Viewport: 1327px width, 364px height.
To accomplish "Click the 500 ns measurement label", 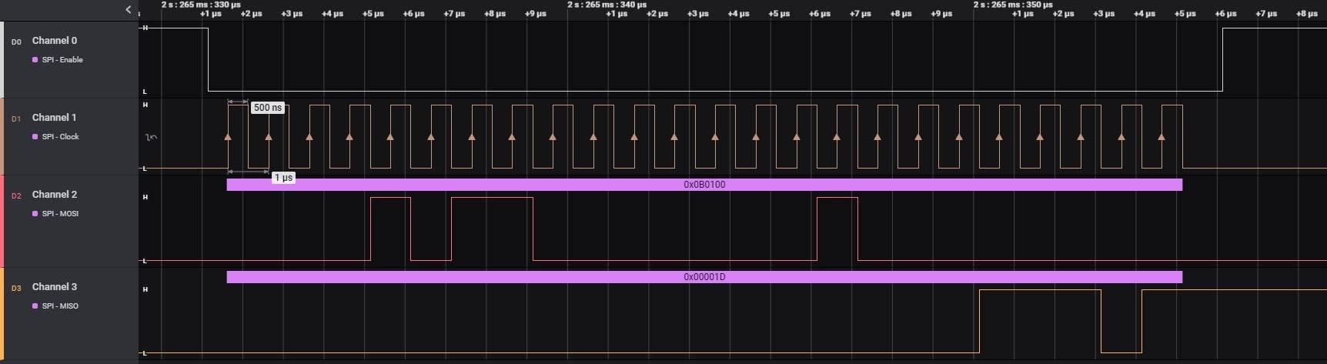I will pyautogui.click(x=268, y=108).
